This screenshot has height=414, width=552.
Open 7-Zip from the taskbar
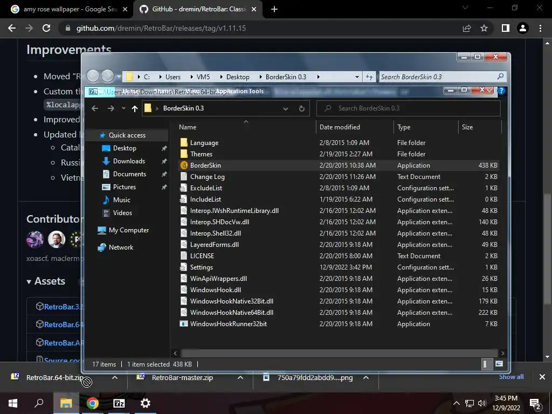(119, 403)
